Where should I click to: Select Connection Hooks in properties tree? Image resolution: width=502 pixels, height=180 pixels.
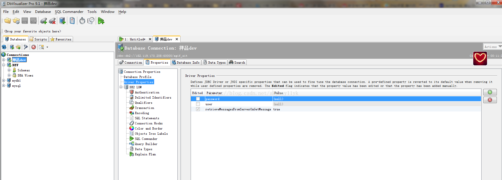pos(149,123)
